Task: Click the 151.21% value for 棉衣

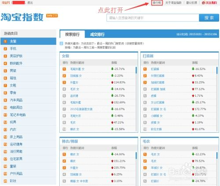Action: (x=120, y=161)
